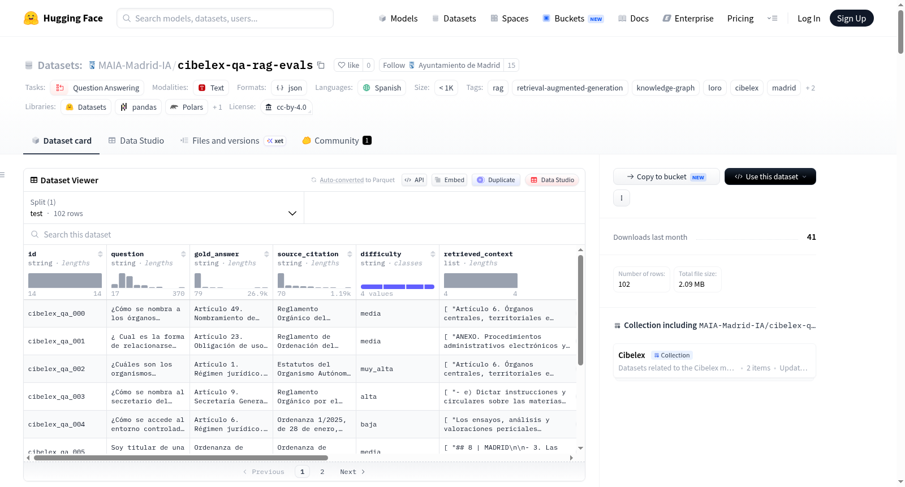Image resolution: width=905 pixels, height=487 pixels.
Task: Click the Text modality tag
Action: click(x=211, y=88)
